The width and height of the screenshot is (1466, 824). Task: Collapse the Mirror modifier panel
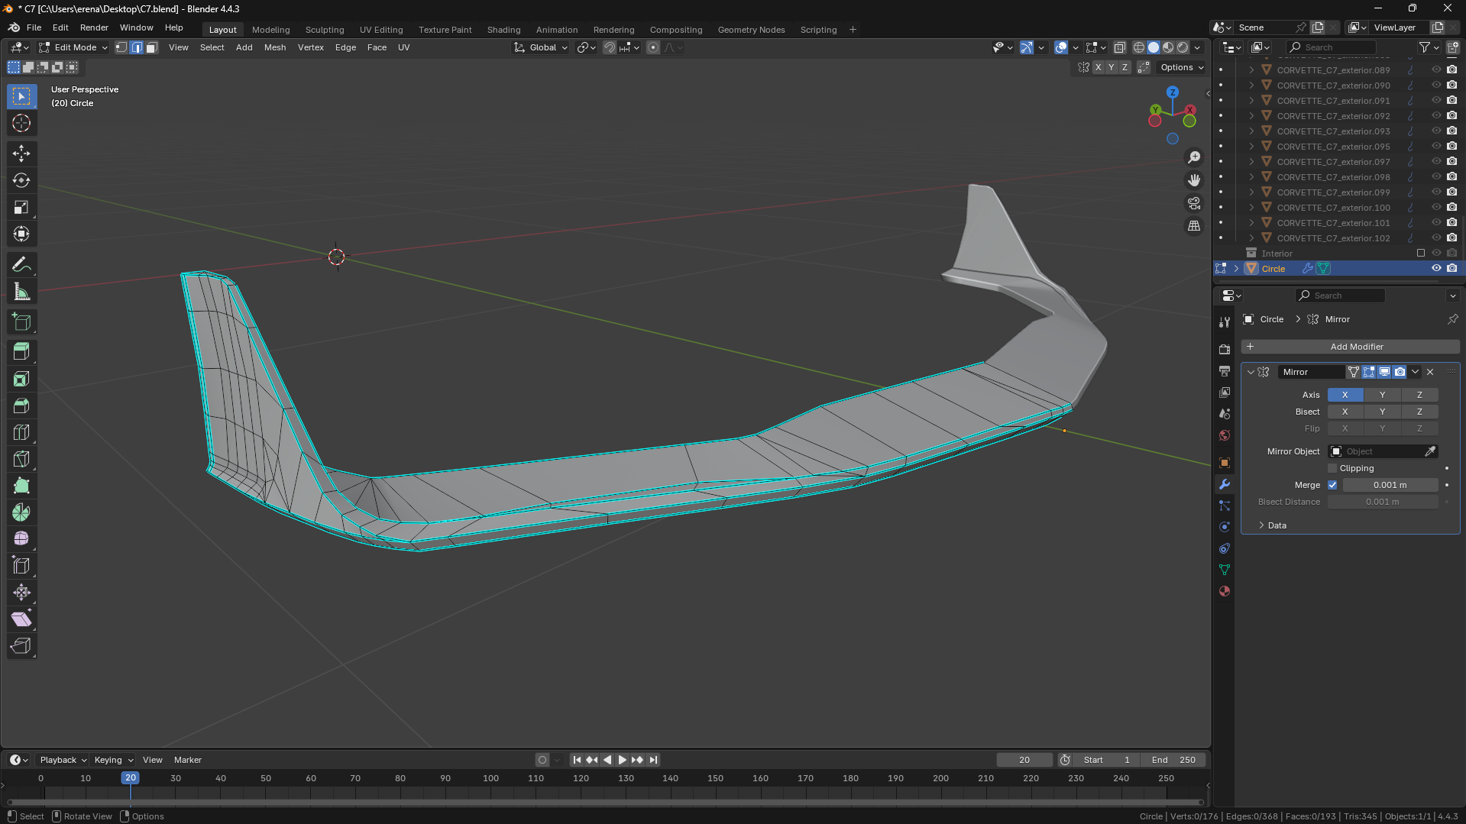[x=1251, y=372]
